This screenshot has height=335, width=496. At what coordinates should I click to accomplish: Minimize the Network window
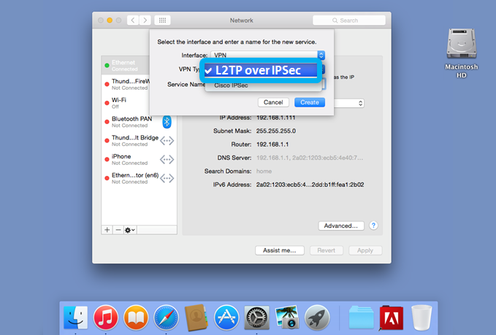(x=110, y=20)
